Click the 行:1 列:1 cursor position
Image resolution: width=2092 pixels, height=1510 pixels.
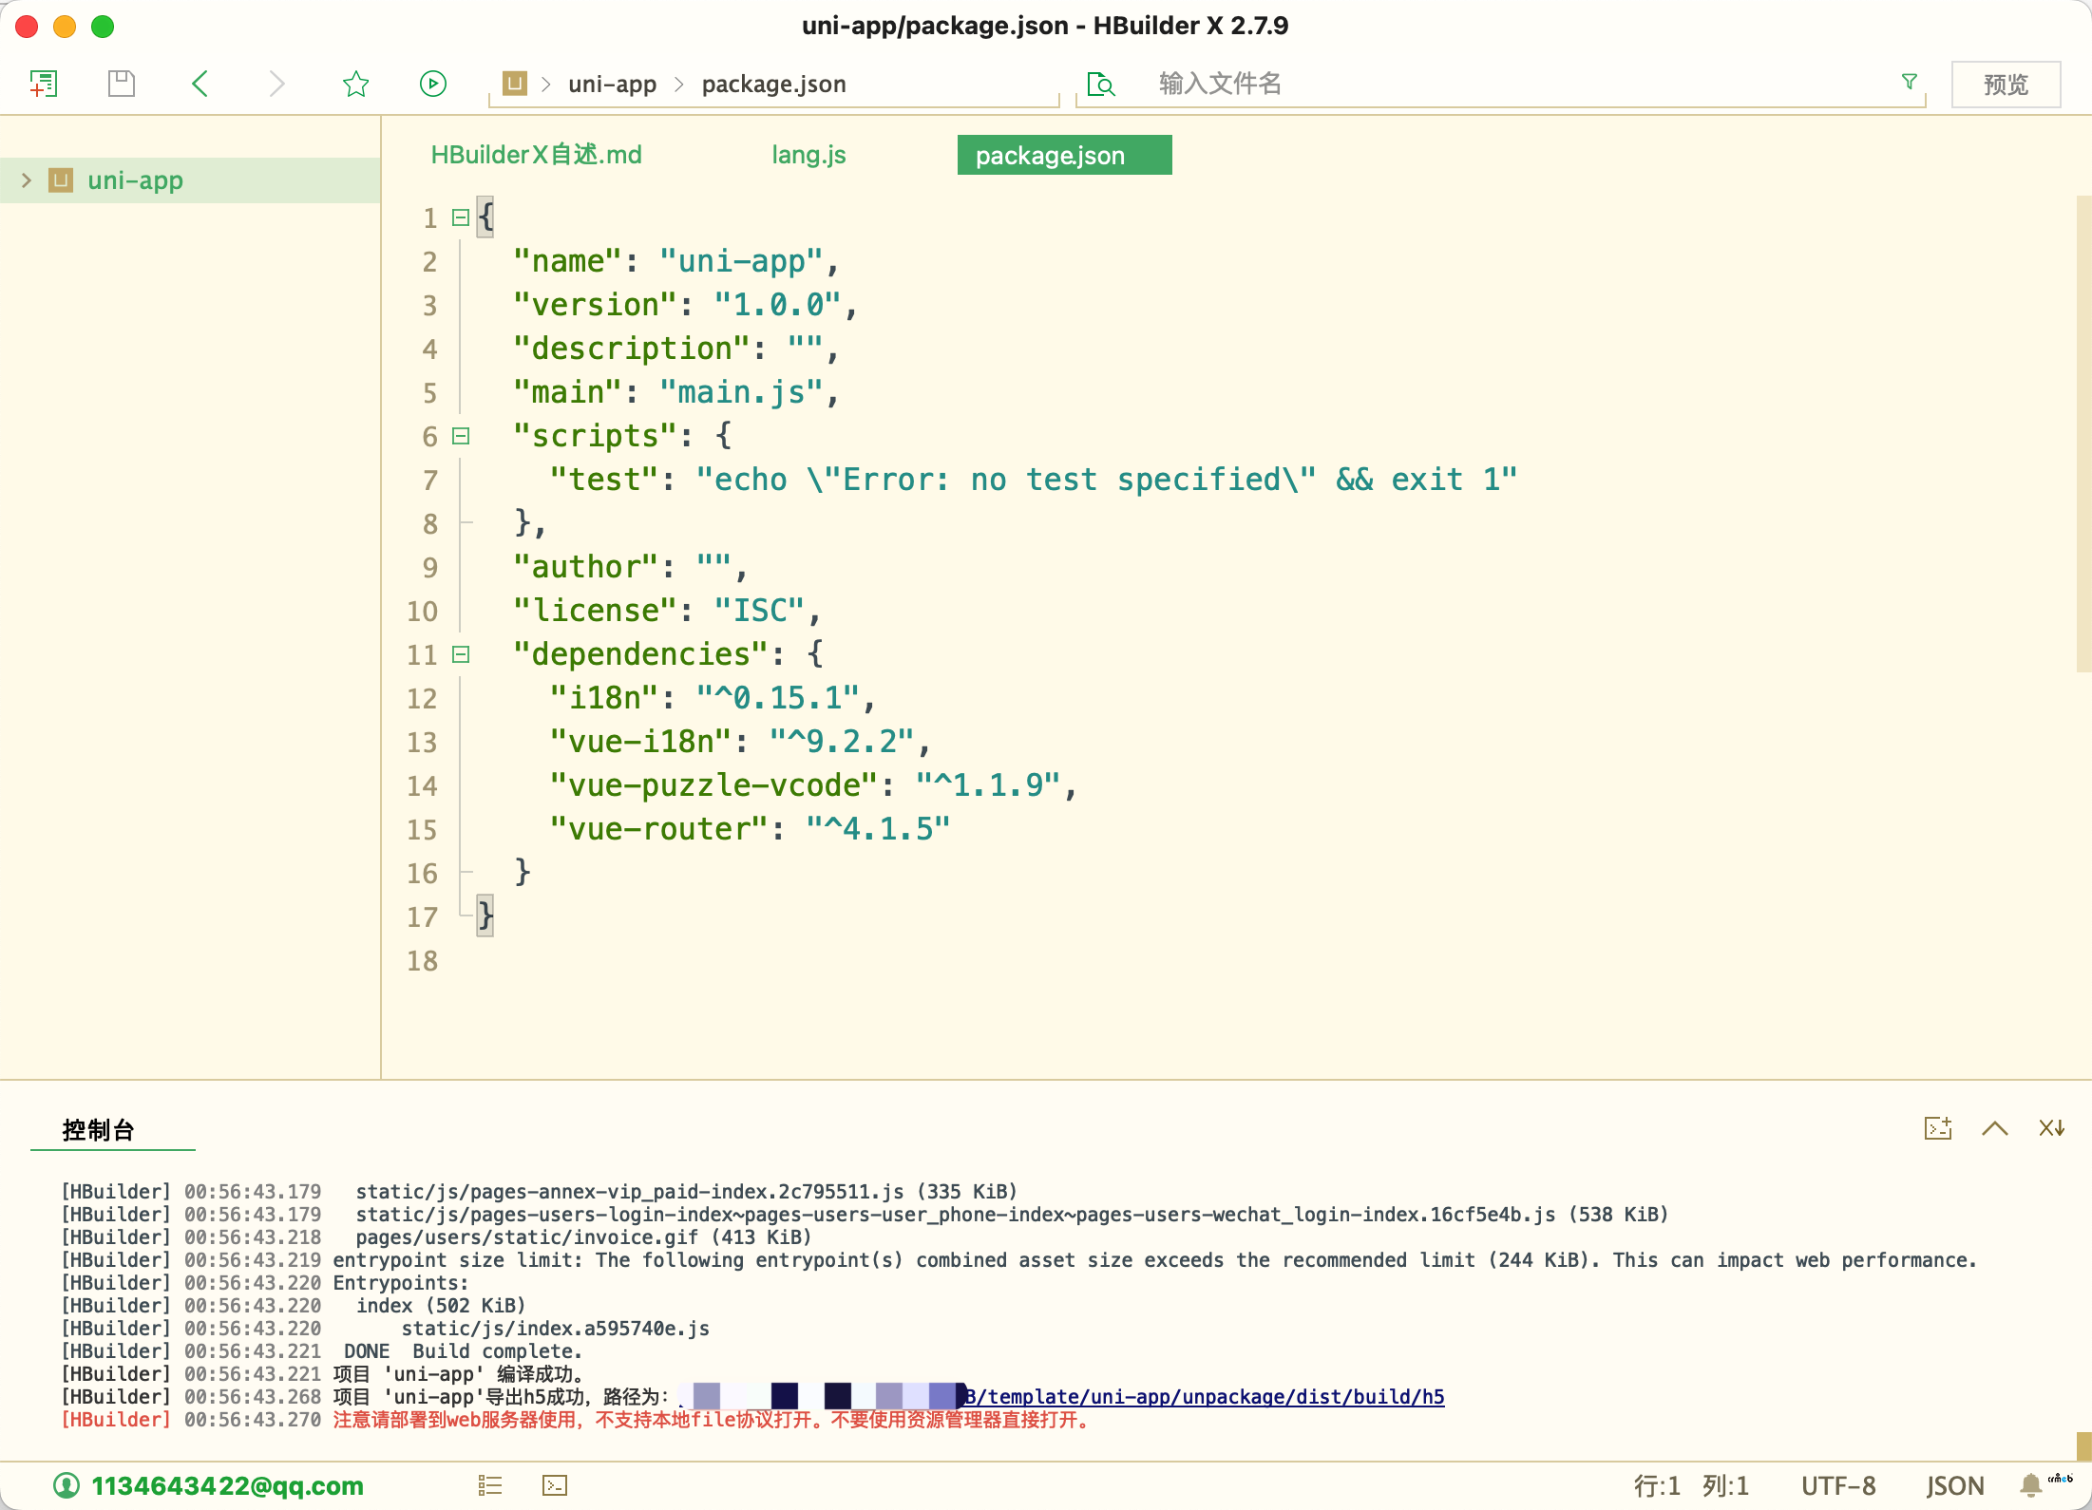click(x=1691, y=1485)
